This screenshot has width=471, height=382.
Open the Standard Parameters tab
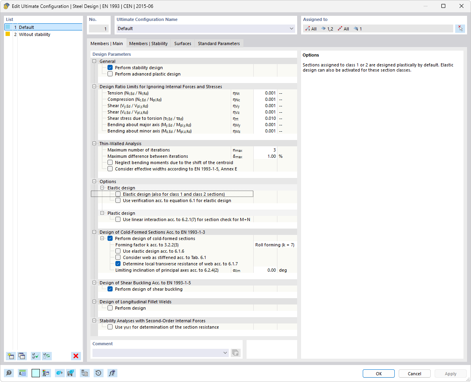[219, 43]
